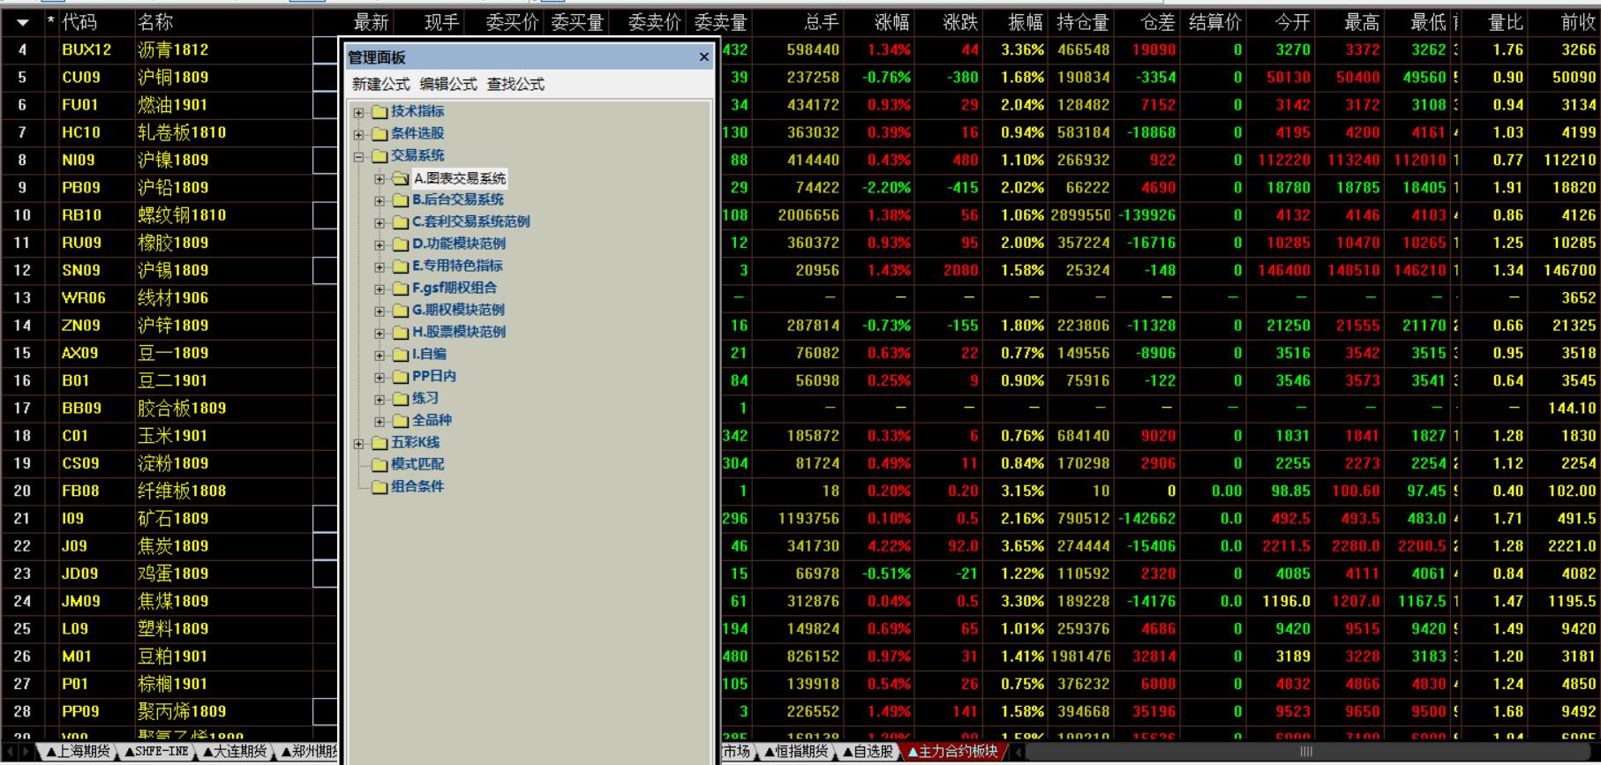Image resolution: width=1601 pixels, height=765 pixels.
Task: Expand the A.图表交易系统 node
Action: [380, 178]
